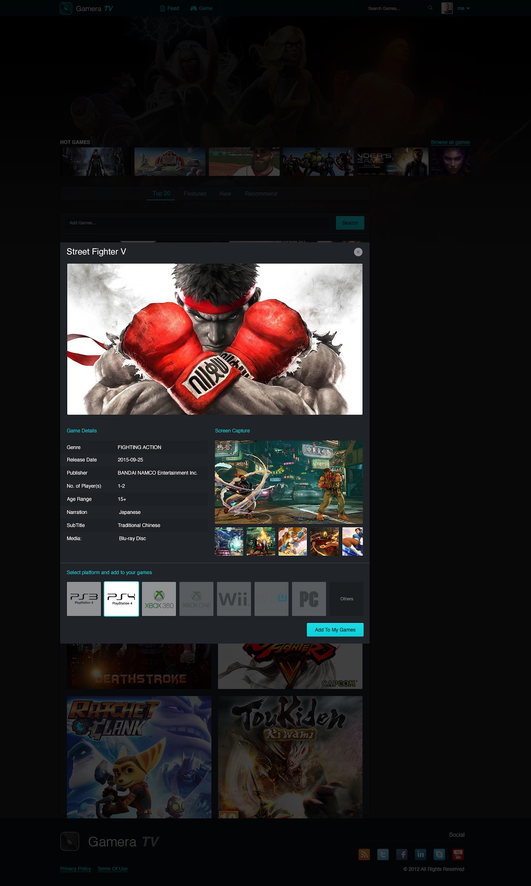Open the dark gothic hot game thumbnail
Viewport: 531px width, 886px height.
click(95, 162)
